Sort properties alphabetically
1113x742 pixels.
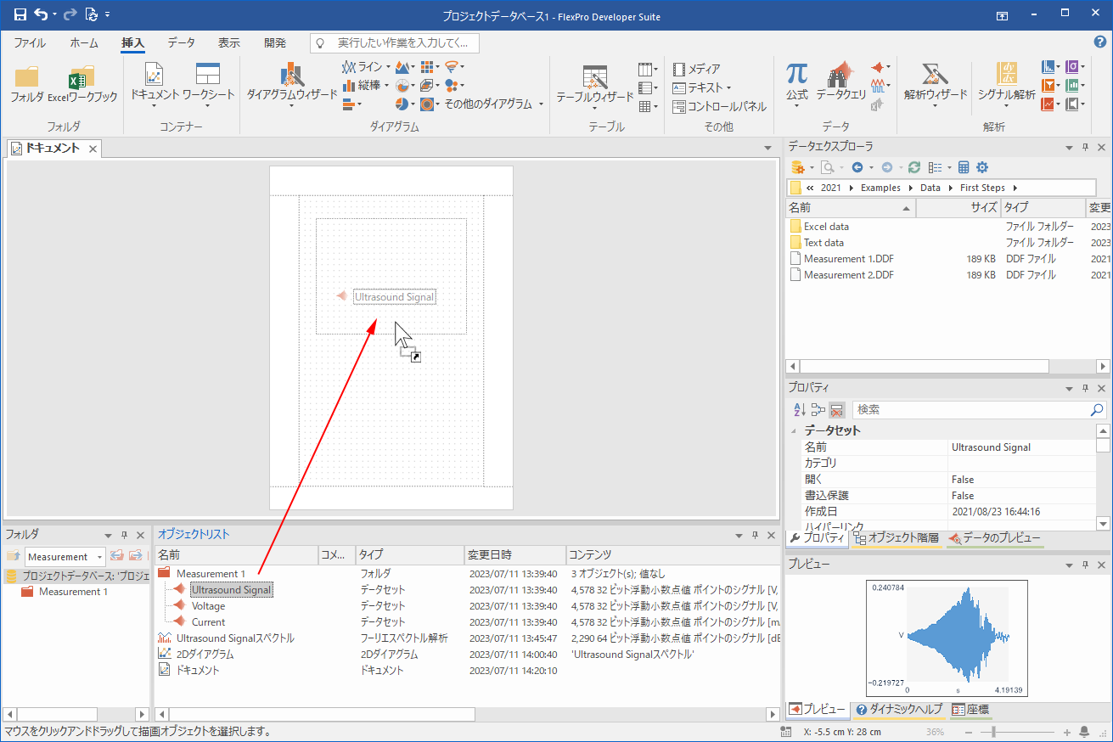click(x=799, y=409)
